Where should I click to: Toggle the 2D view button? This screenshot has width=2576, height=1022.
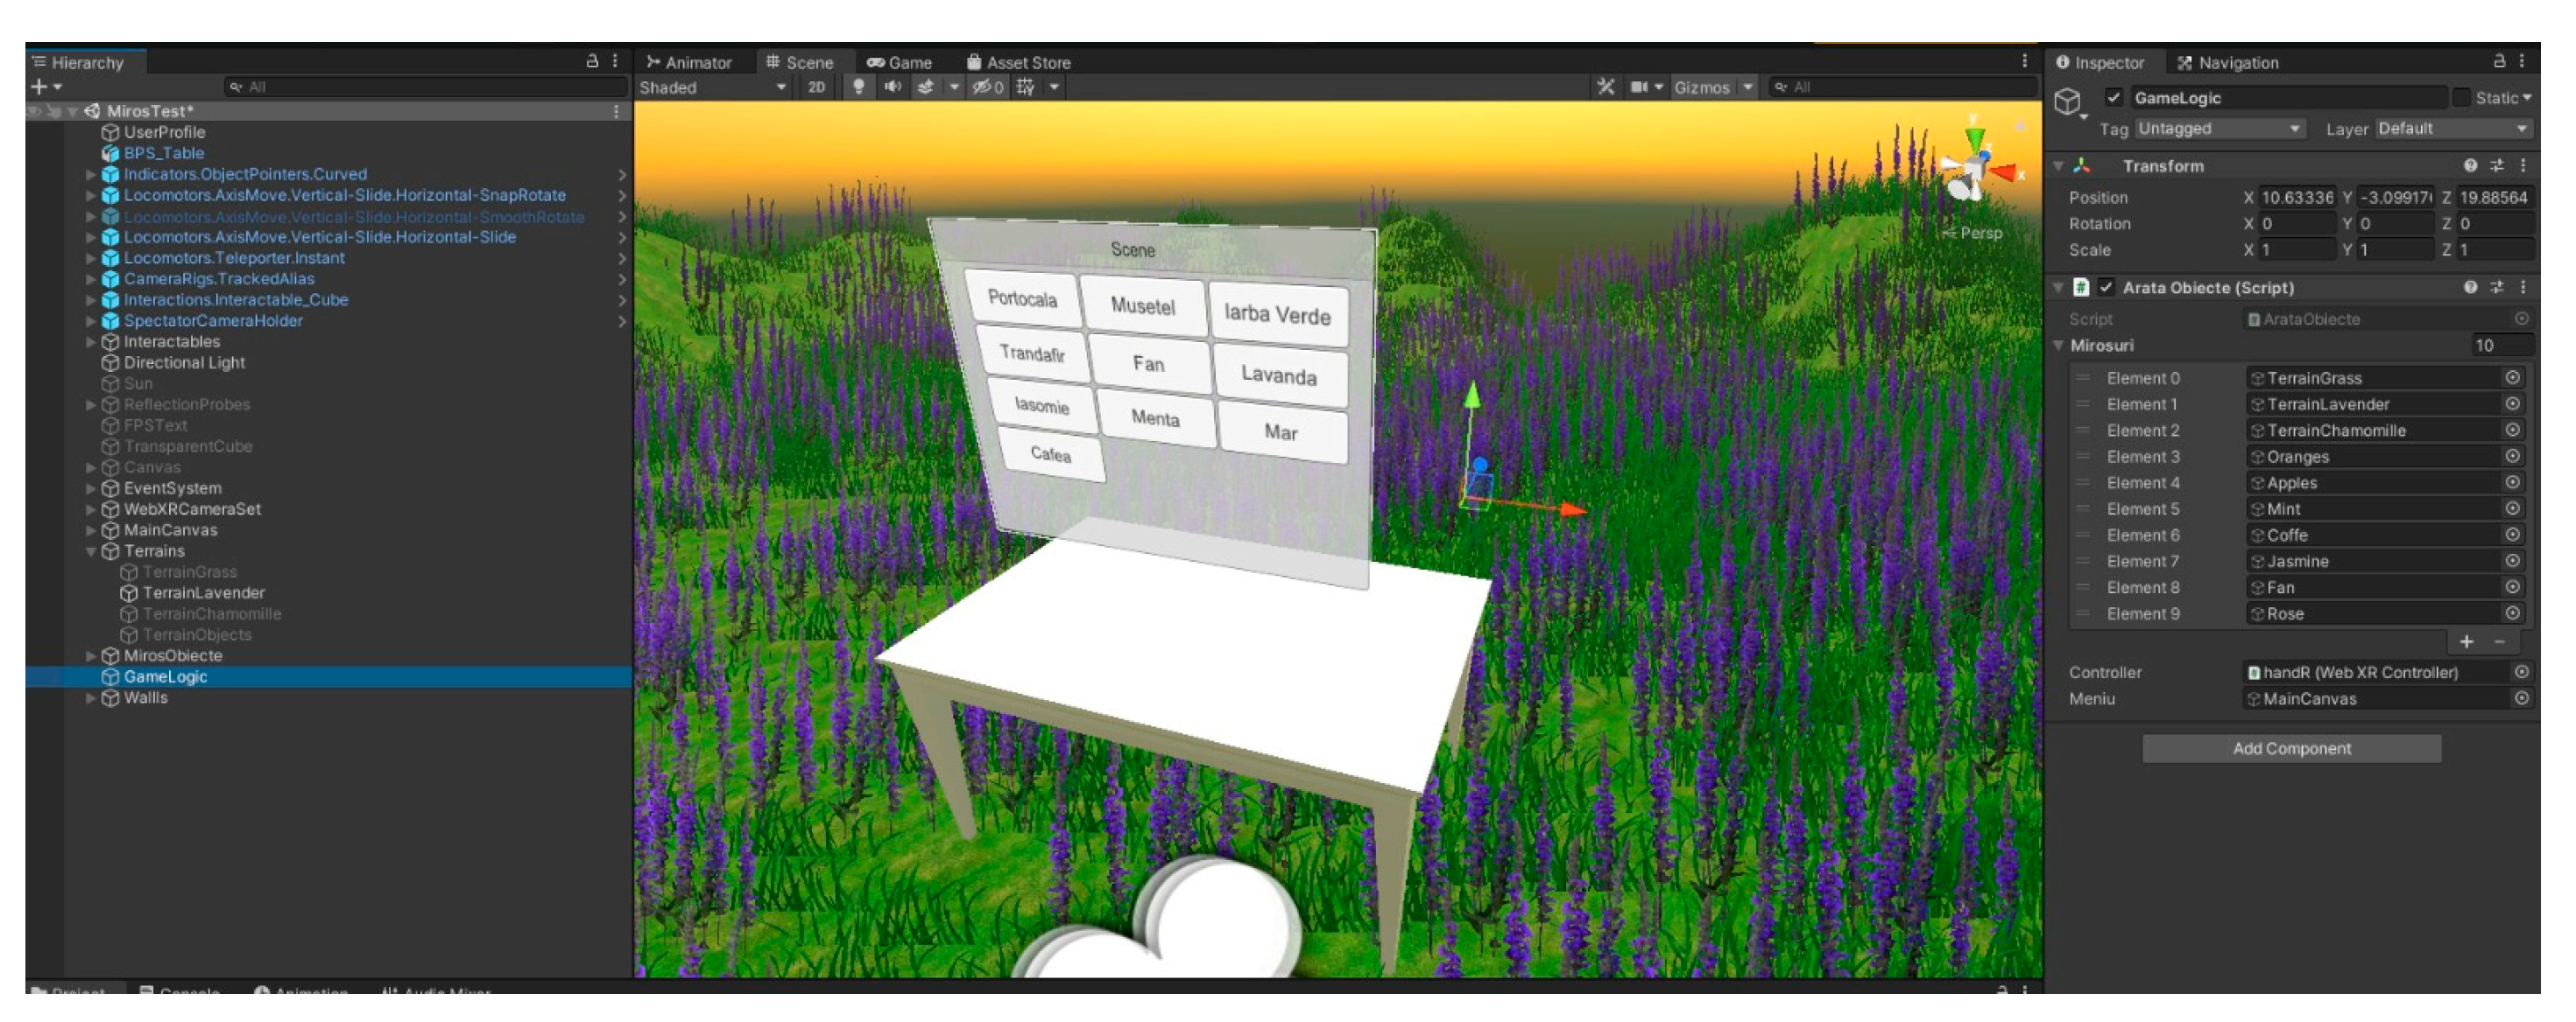(x=816, y=87)
